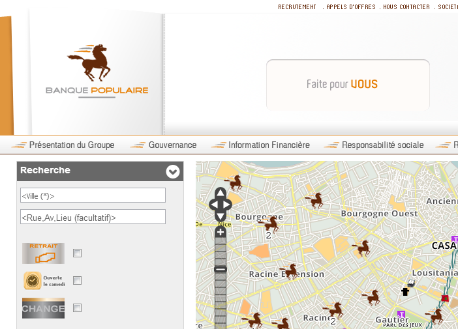Screen dimensions: 458x329
Task: Collapse the Recherche panel with the chevron
Action: [172, 171]
